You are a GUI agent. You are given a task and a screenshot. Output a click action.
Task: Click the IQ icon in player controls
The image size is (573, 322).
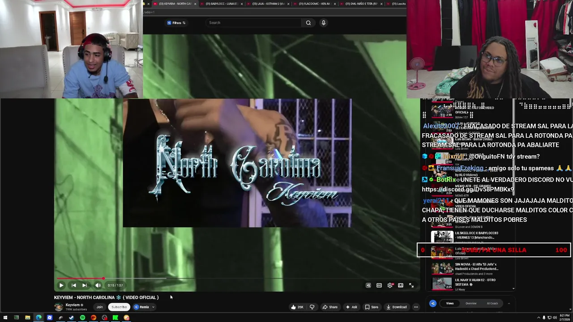(x=368, y=285)
